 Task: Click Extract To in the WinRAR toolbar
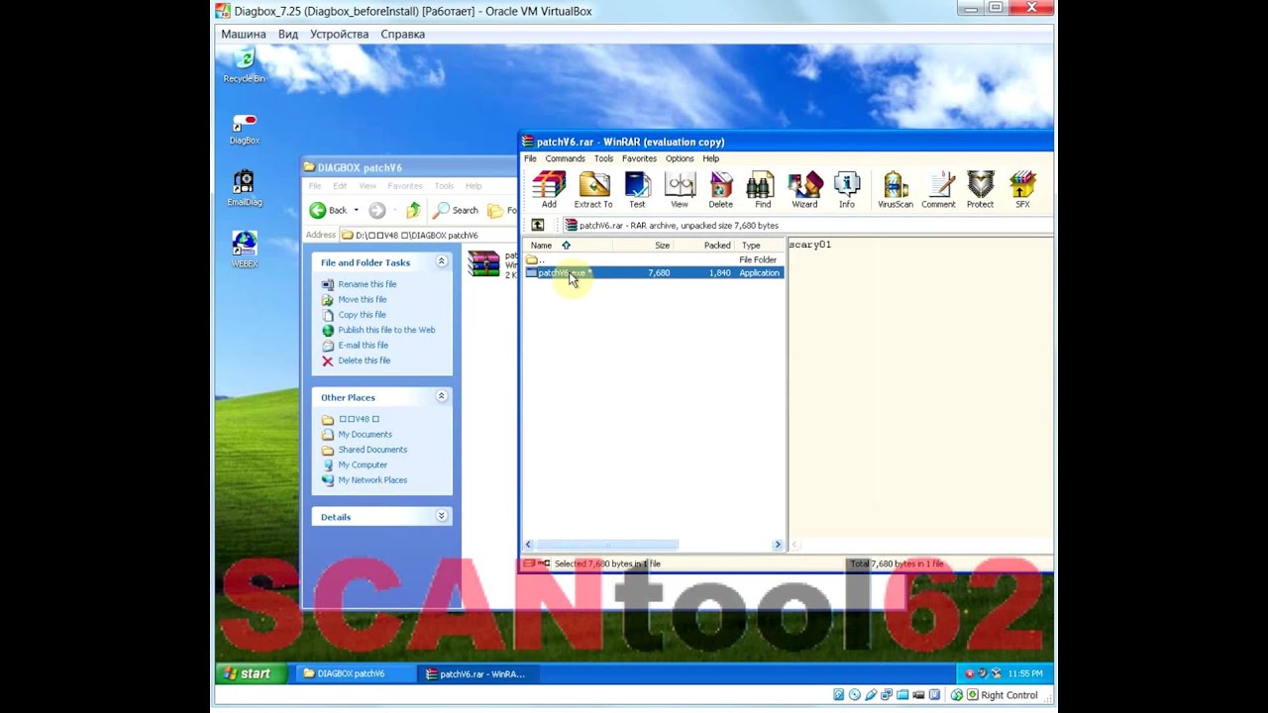tap(593, 189)
